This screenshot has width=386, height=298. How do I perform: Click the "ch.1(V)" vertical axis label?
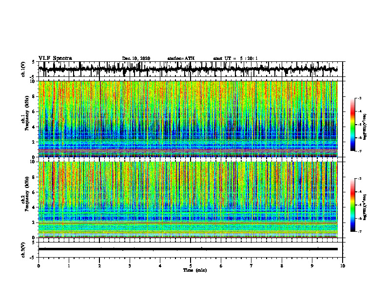pyautogui.click(x=23, y=69)
